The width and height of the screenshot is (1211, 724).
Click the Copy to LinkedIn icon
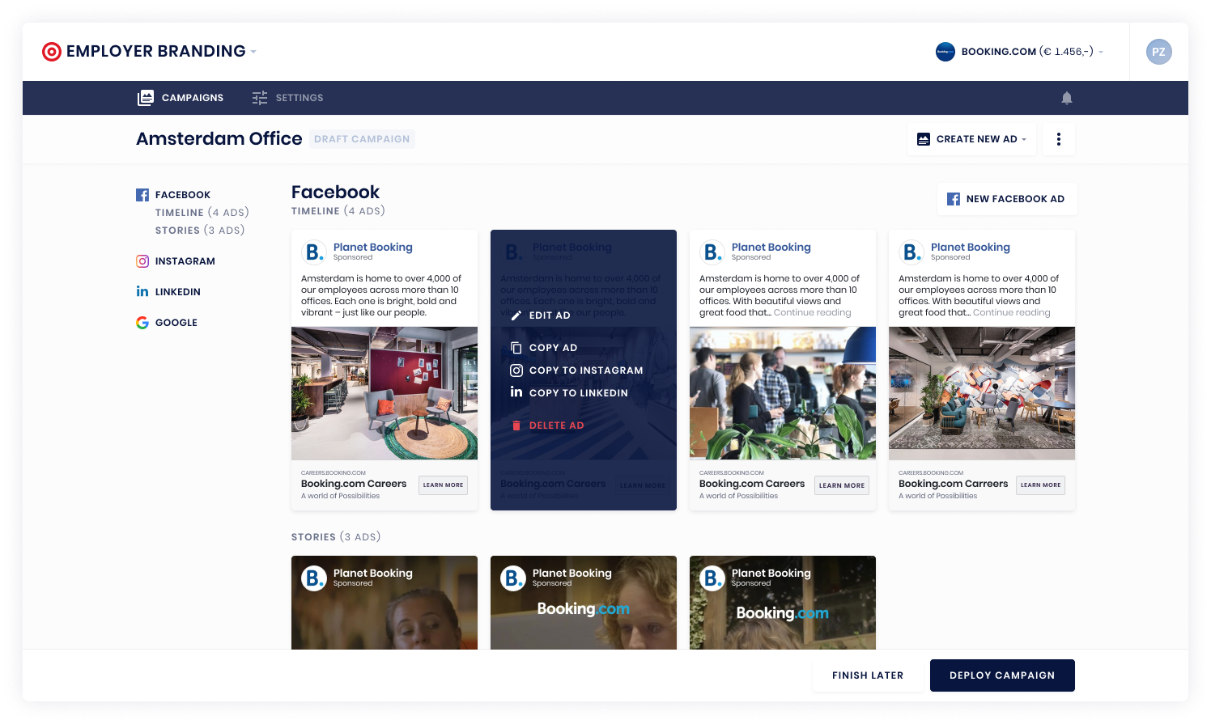516,392
